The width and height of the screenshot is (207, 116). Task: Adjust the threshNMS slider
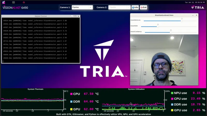pyautogui.click(x=169, y=27)
